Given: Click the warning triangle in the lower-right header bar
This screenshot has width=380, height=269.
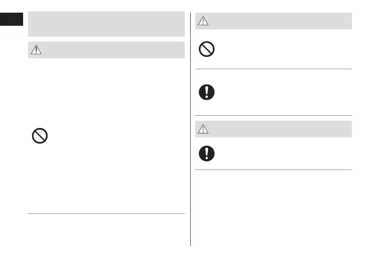Looking at the screenshot, I should 203,129.
